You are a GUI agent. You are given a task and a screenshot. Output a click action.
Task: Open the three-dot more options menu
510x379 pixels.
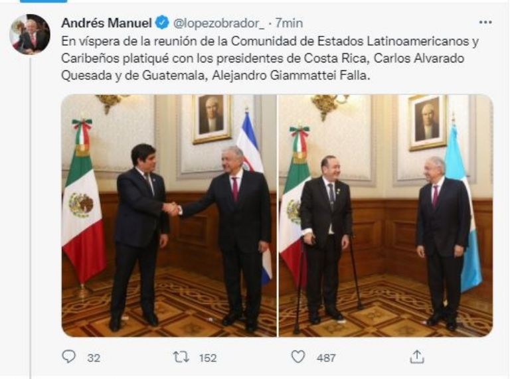click(x=485, y=22)
